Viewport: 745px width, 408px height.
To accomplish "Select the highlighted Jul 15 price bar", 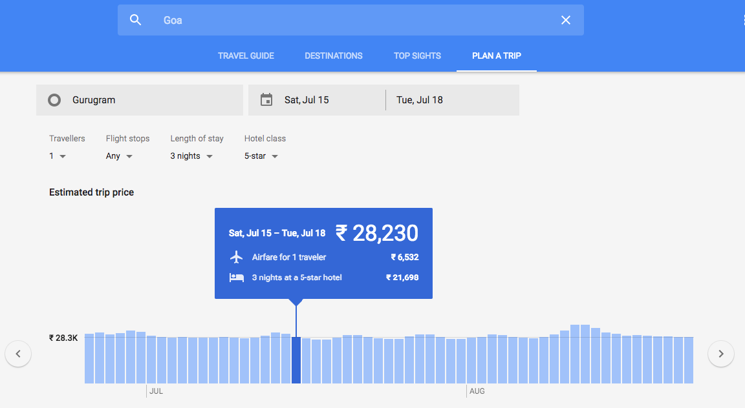I will coord(296,360).
